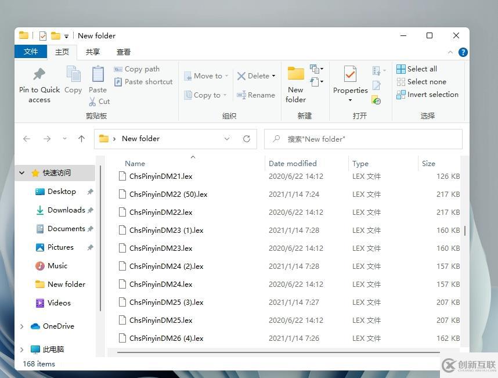Expand the Delete dropdown arrow
The width and height of the screenshot is (498, 378).
(x=274, y=75)
